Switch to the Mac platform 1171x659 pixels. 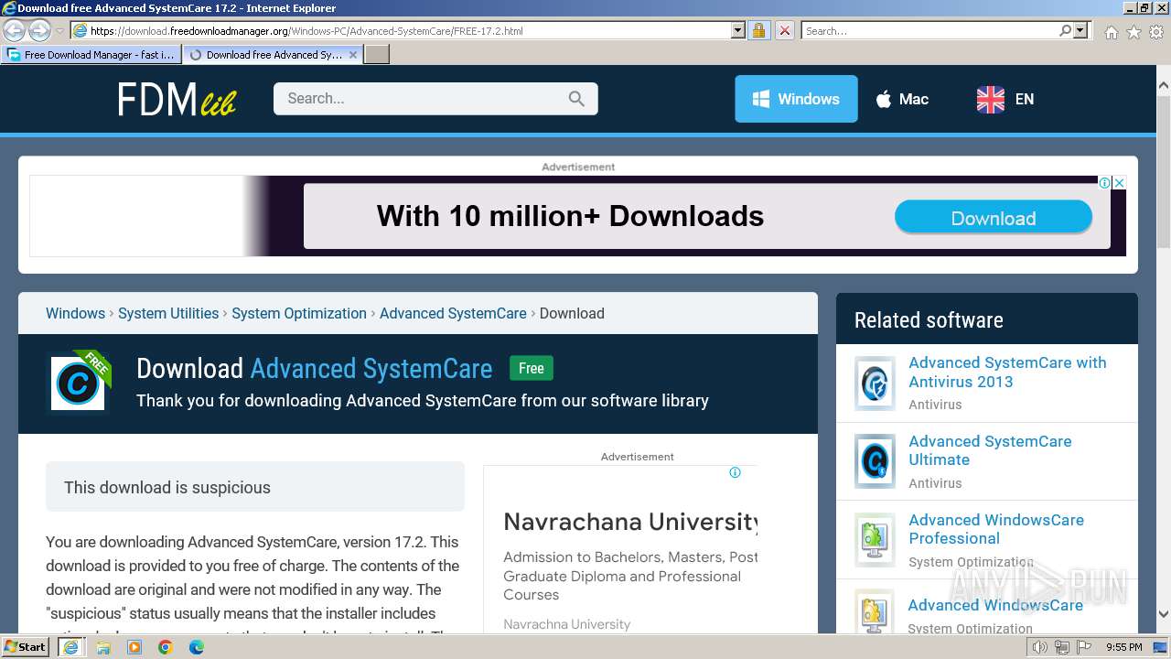tap(902, 99)
